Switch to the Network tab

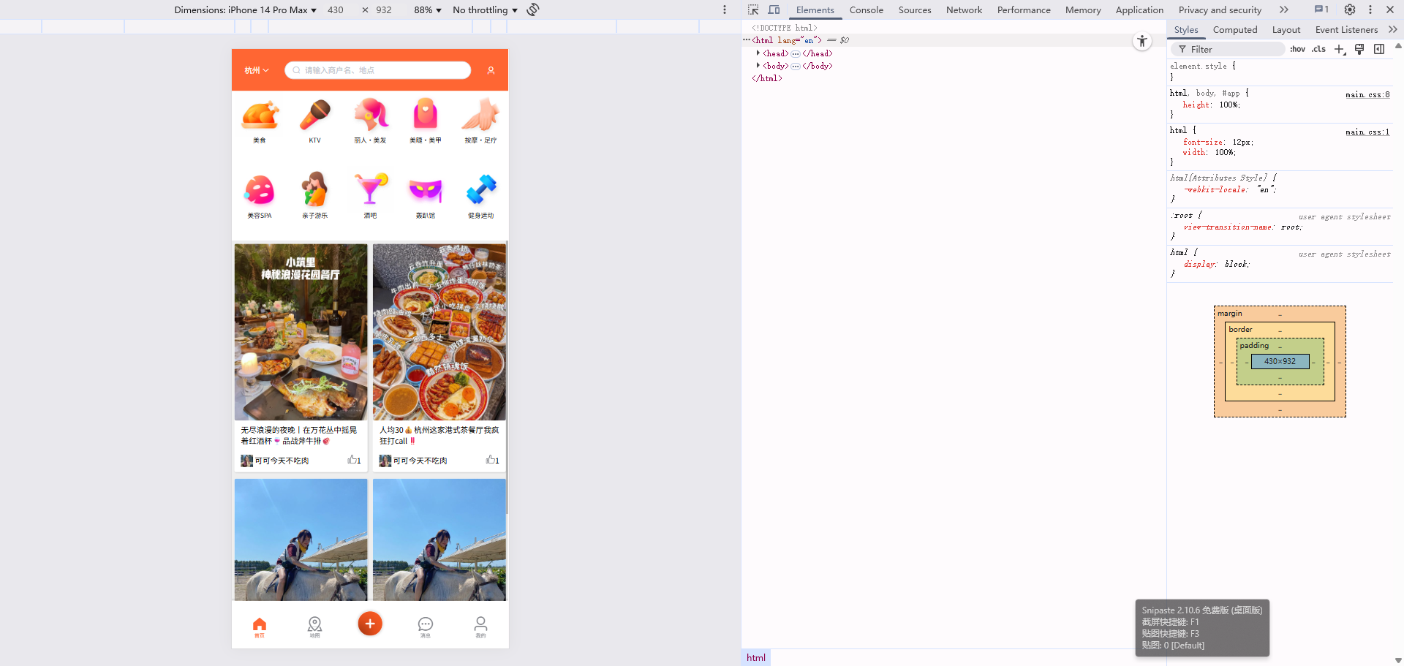point(964,10)
